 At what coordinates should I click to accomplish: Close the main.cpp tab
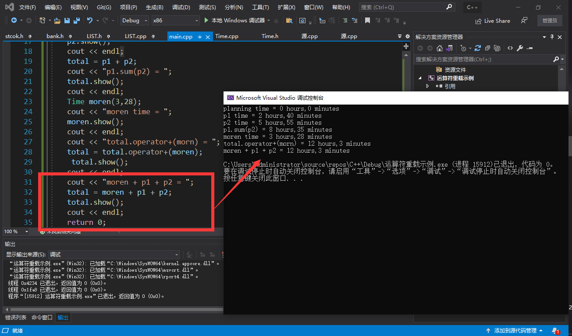click(208, 37)
